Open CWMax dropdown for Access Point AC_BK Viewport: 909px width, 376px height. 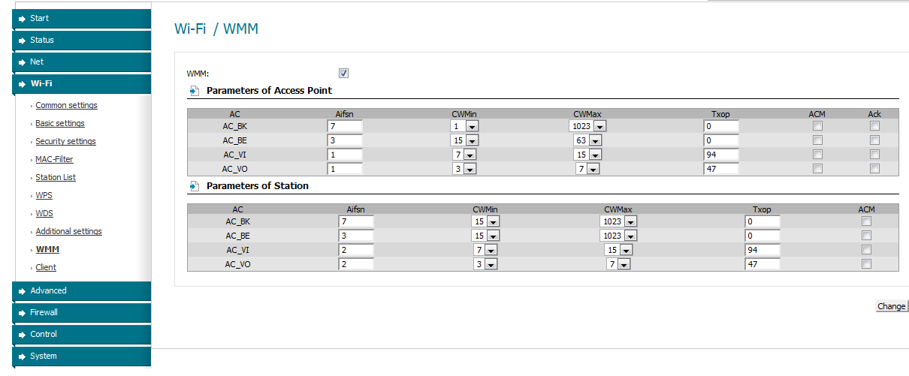587,126
